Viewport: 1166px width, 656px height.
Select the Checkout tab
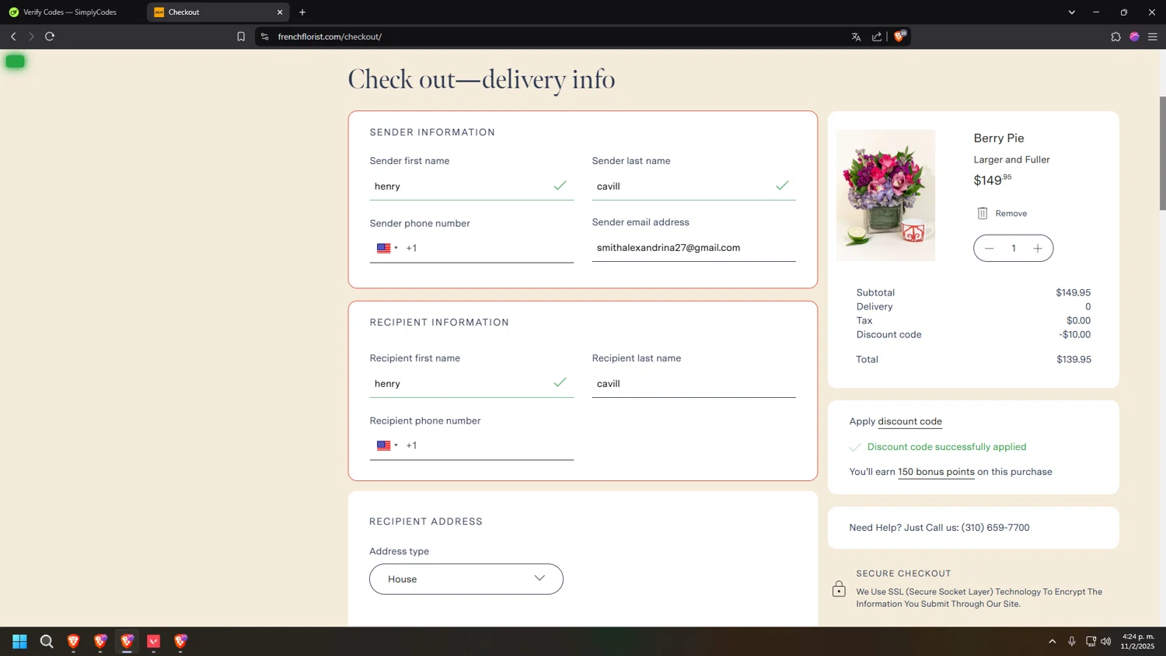tap(218, 12)
